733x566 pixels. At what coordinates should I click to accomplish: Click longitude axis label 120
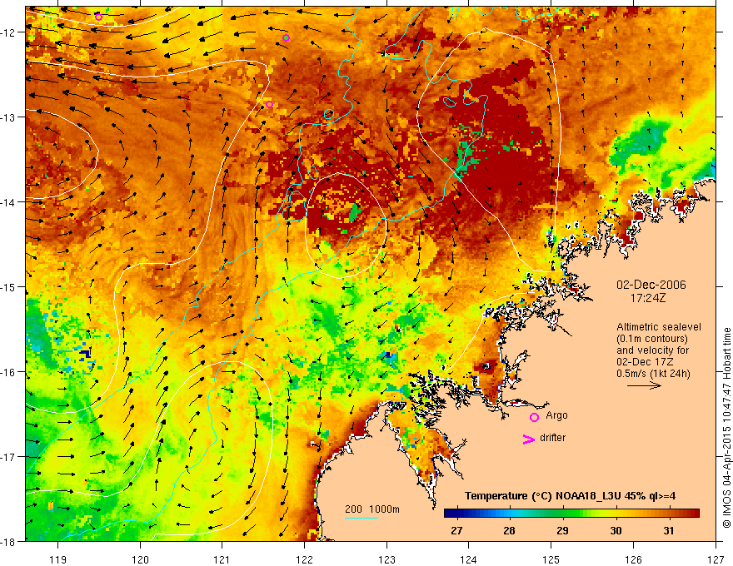pyautogui.click(x=140, y=559)
